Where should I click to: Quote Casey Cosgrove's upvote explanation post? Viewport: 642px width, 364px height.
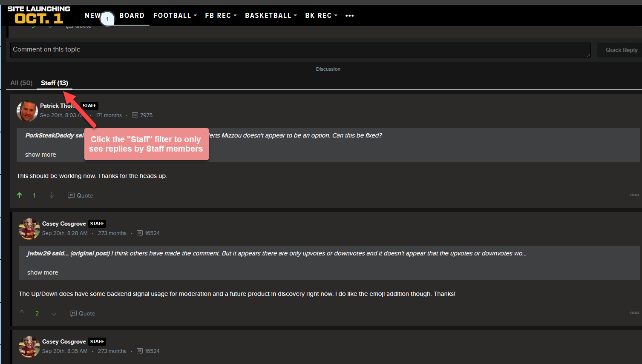coord(82,313)
